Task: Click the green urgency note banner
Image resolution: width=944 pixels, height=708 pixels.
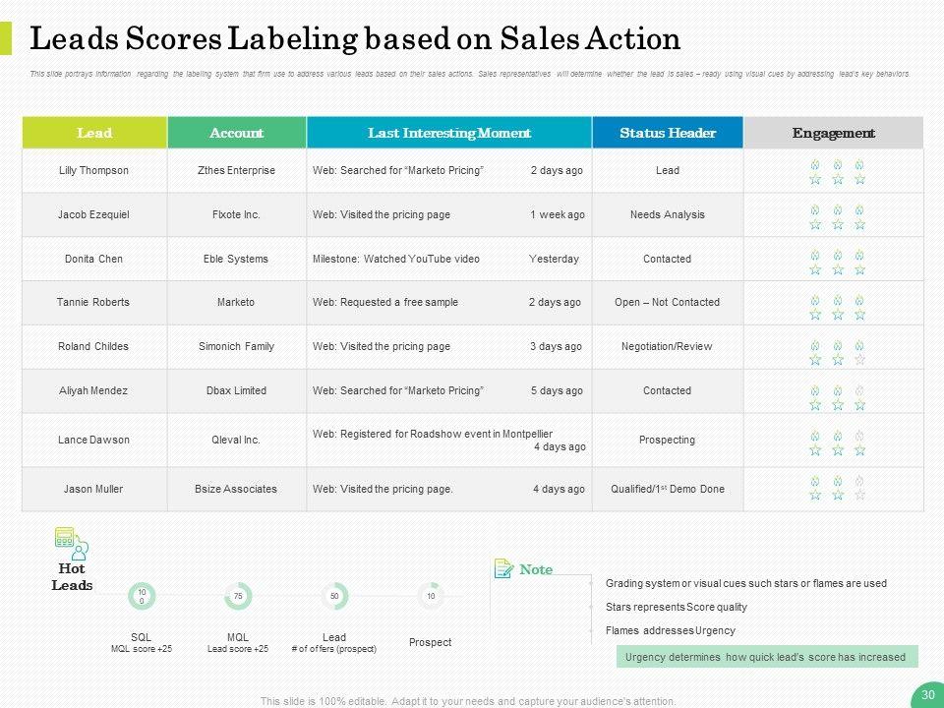Action: coord(767,657)
